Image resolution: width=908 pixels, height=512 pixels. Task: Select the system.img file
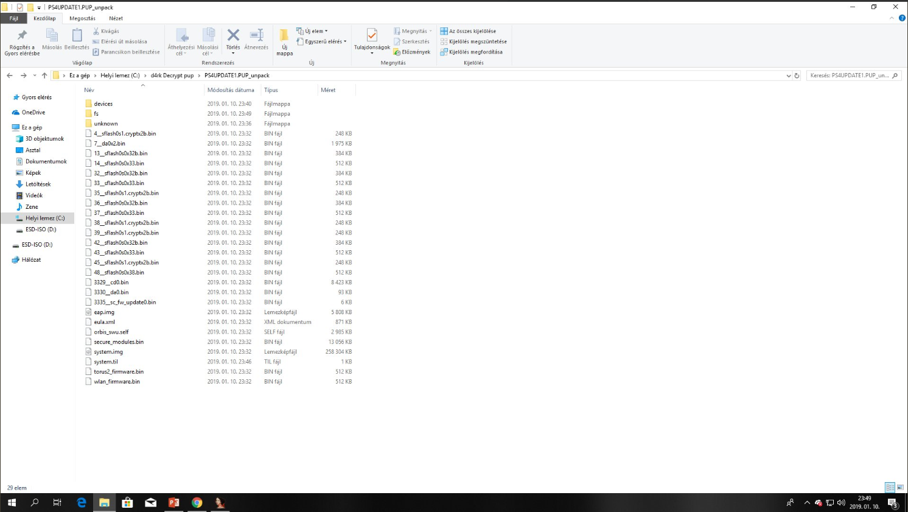click(108, 352)
